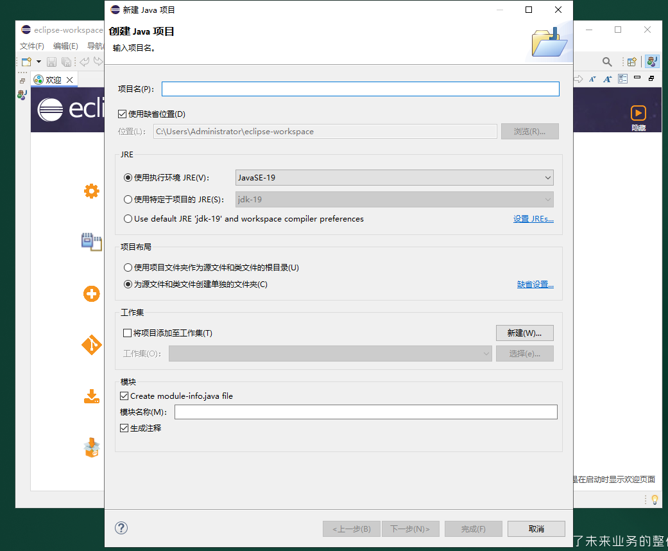Click the minimize view icon on Welcome toolbar

pyautogui.click(x=637, y=78)
